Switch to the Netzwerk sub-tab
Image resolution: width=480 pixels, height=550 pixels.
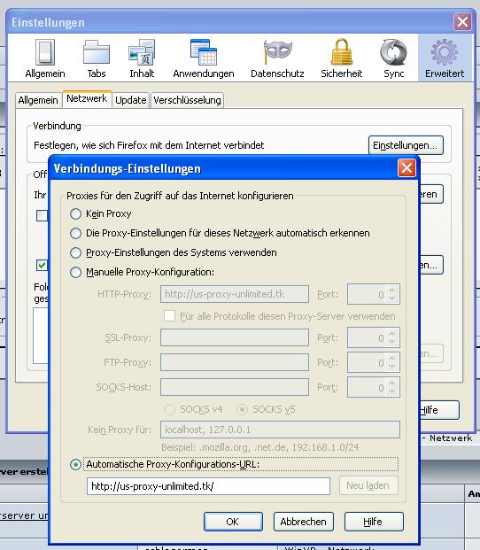[x=87, y=98]
